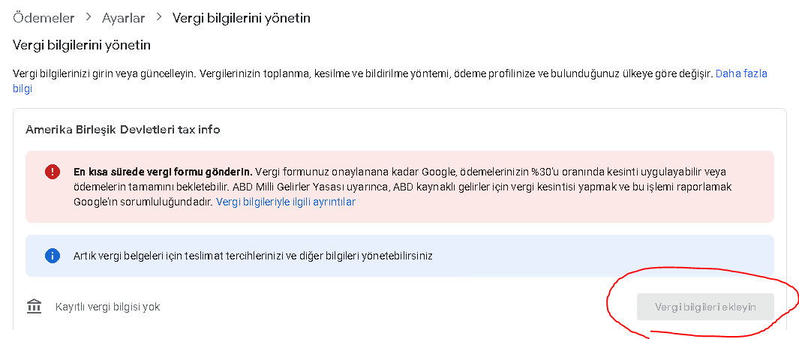Go to Ayarlar in the breadcrumb
Image resolution: width=799 pixels, height=339 pixels.
click(x=123, y=18)
